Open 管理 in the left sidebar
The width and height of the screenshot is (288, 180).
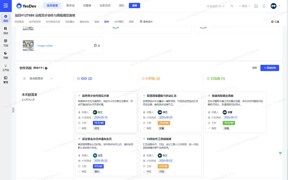[6, 80]
